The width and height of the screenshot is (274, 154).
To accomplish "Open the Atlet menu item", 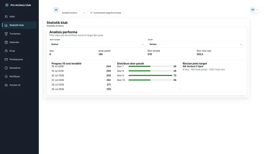I will coord(19,17).
